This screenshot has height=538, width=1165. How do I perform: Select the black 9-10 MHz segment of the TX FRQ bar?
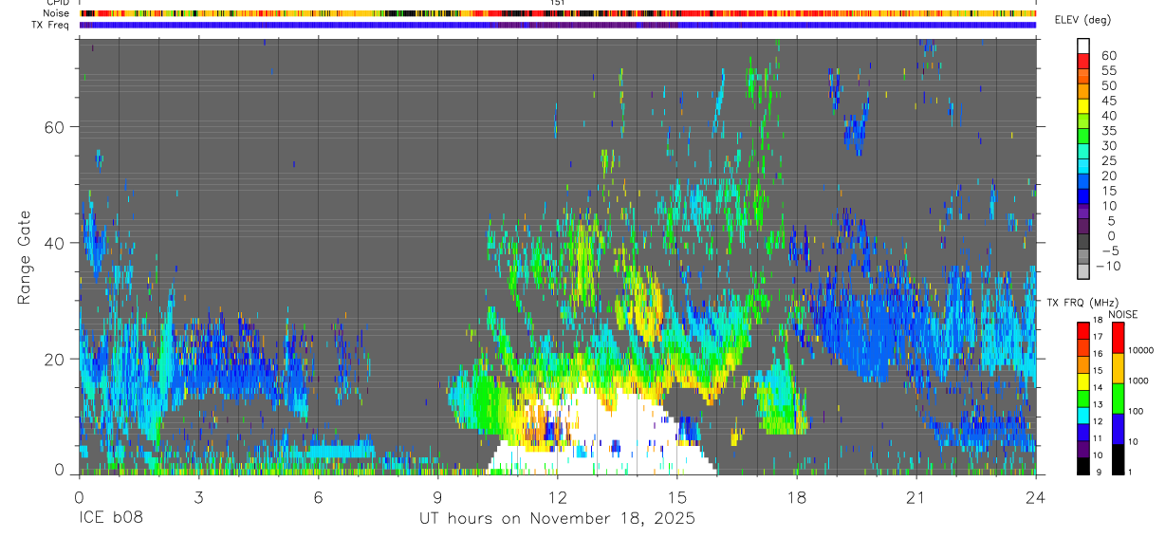coord(1083,466)
